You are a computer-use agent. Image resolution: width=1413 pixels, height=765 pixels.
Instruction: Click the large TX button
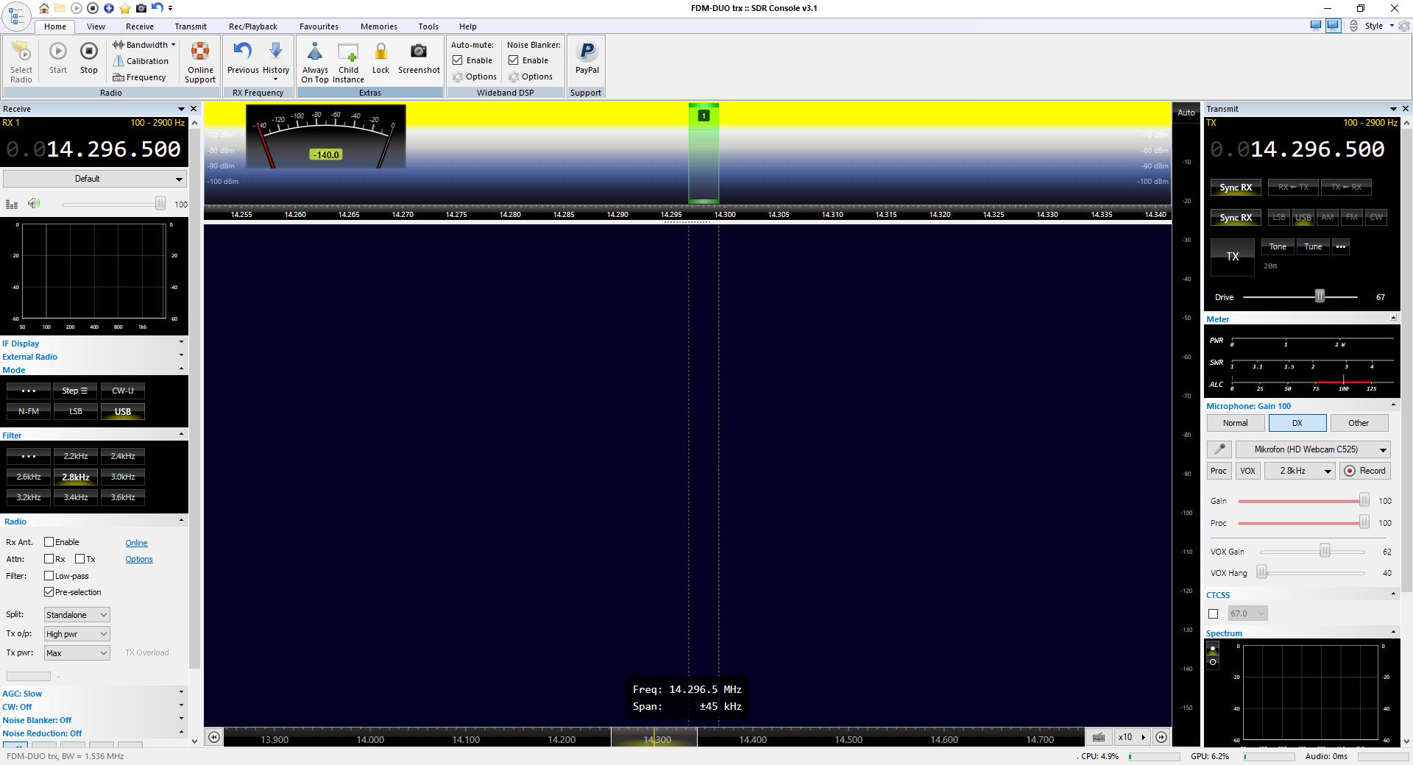click(x=1232, y=257)
